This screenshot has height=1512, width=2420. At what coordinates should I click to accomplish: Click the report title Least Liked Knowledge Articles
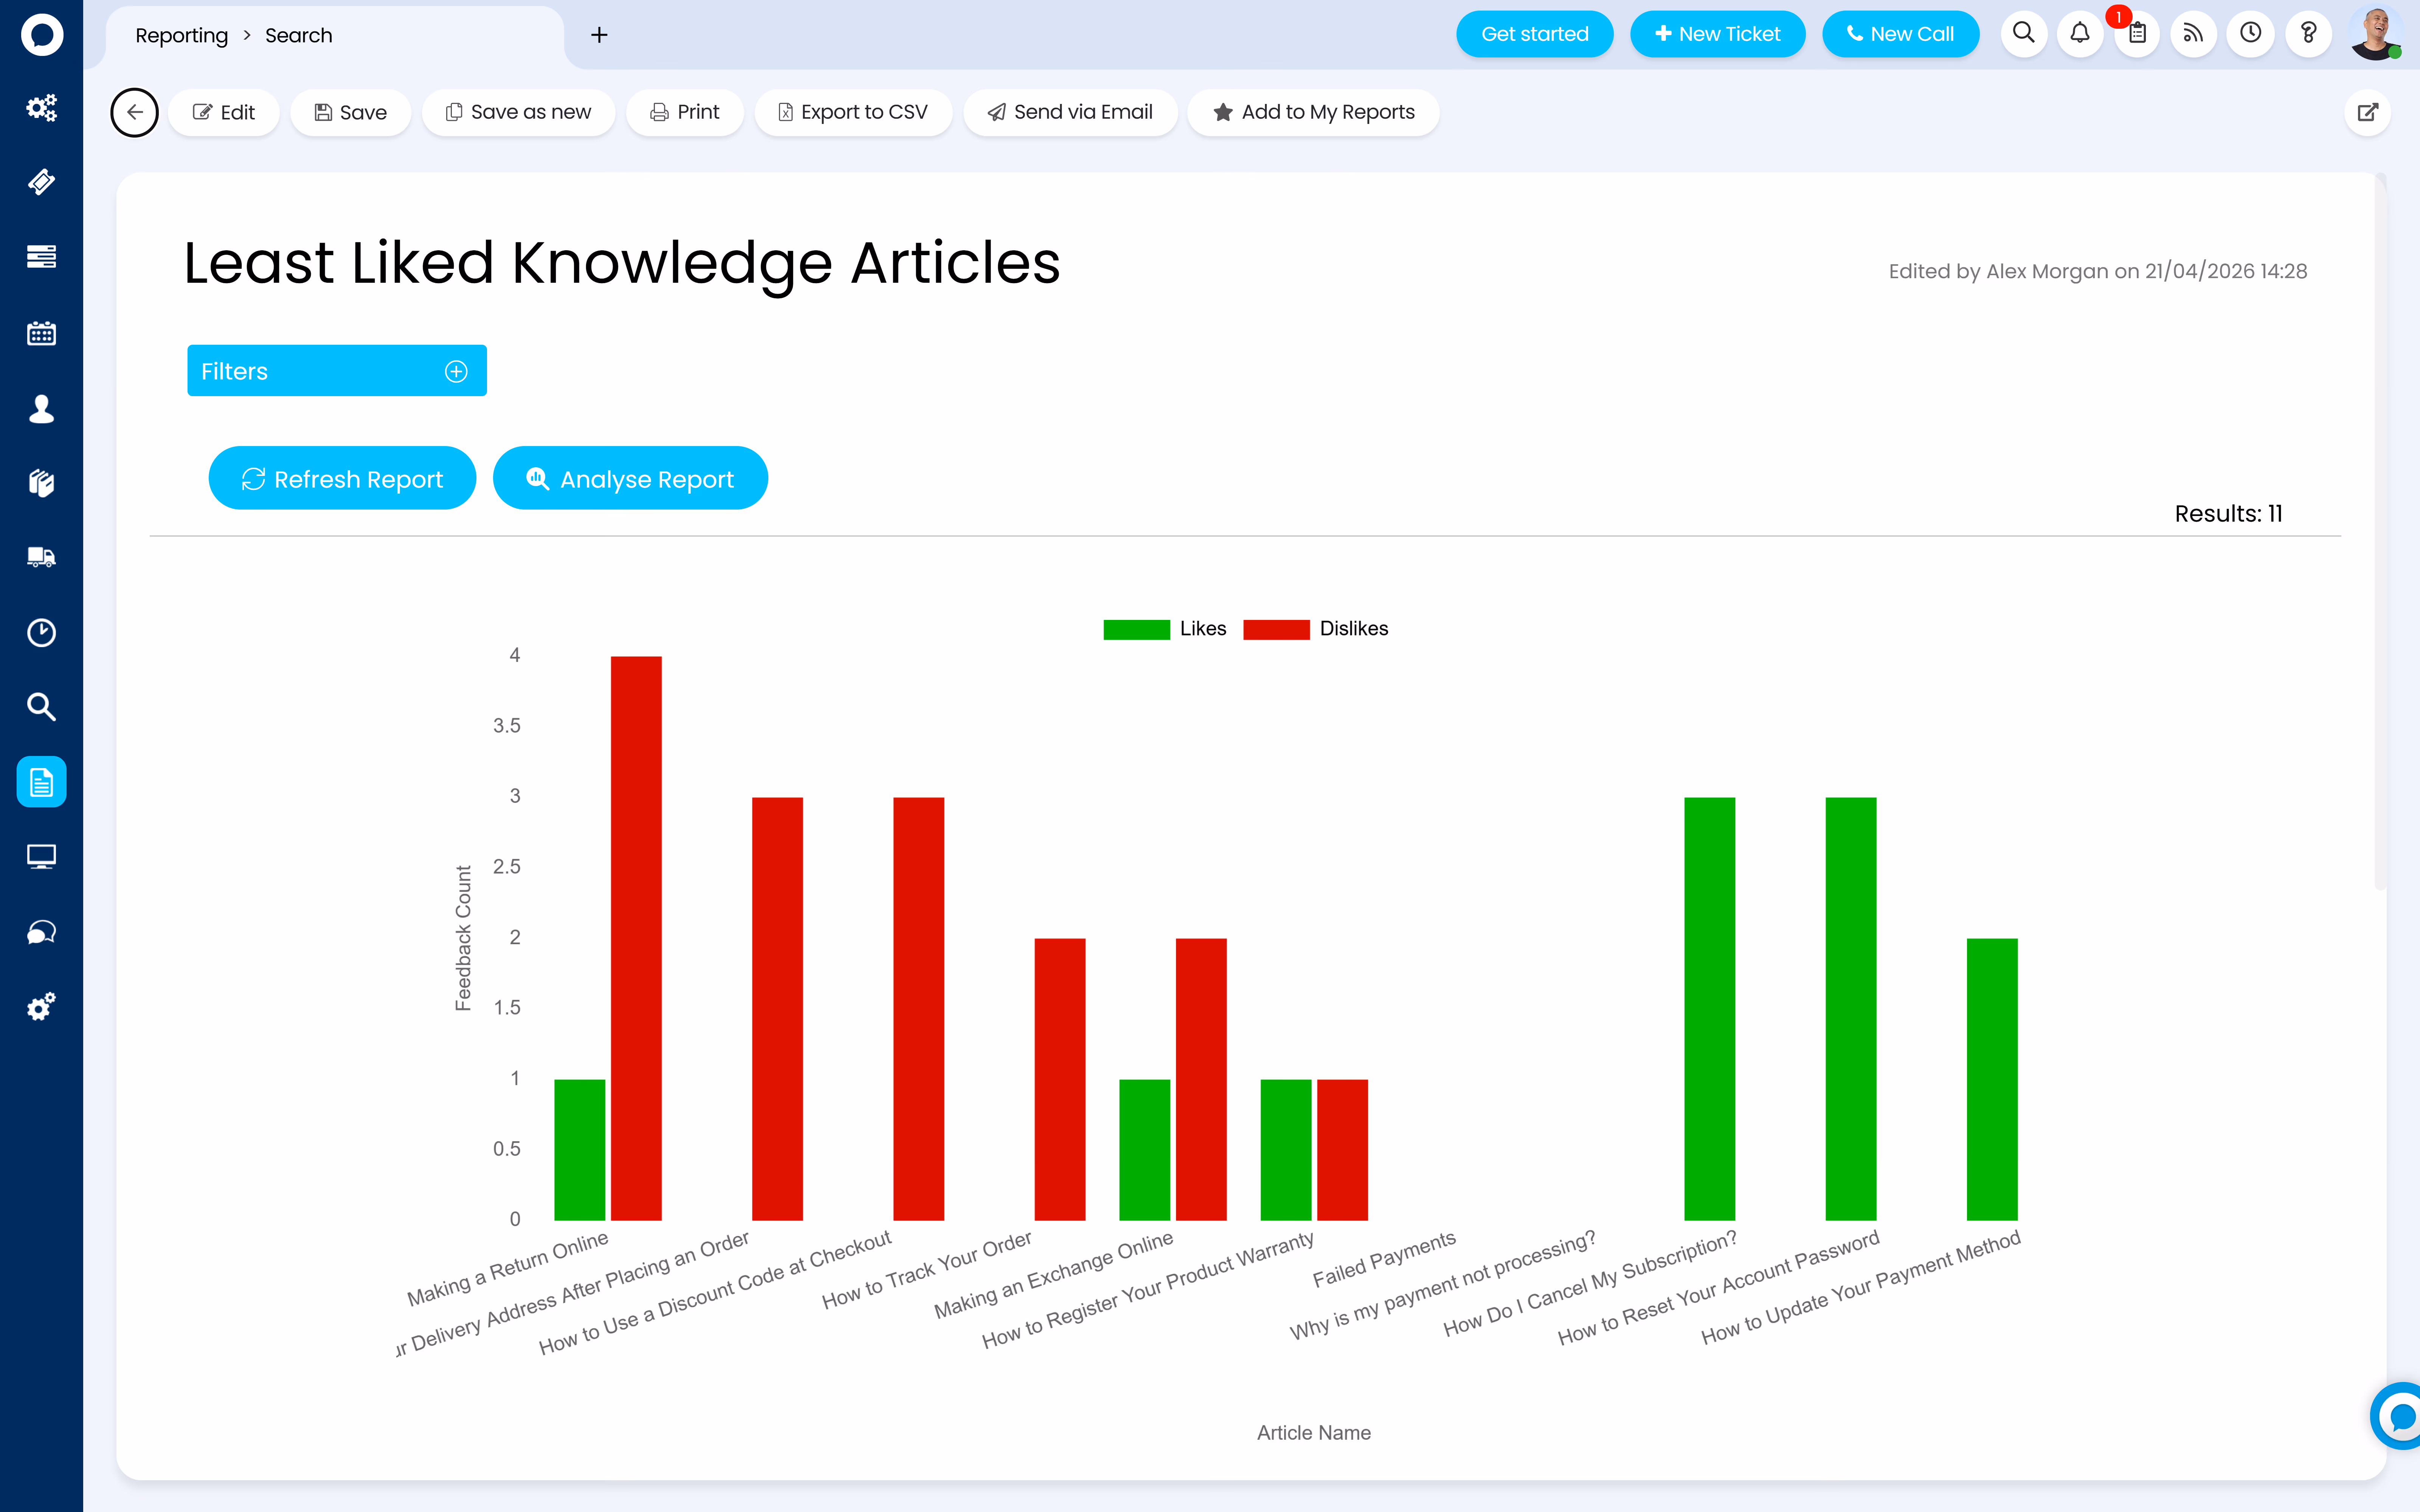point(622,263)
